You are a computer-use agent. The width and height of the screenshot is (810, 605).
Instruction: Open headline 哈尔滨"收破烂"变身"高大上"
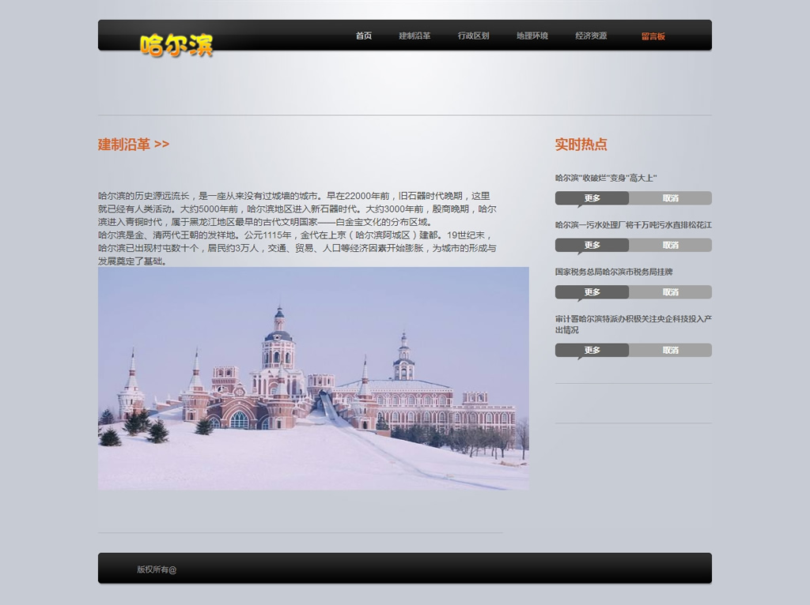click(606, 178)
